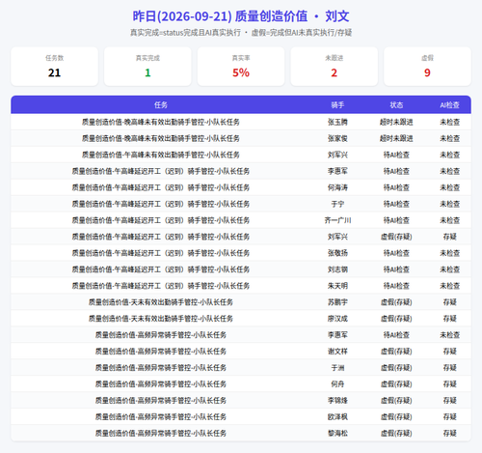Select the 虚假 summary card showing 9

pyautogui.click(x=427, y=67)
